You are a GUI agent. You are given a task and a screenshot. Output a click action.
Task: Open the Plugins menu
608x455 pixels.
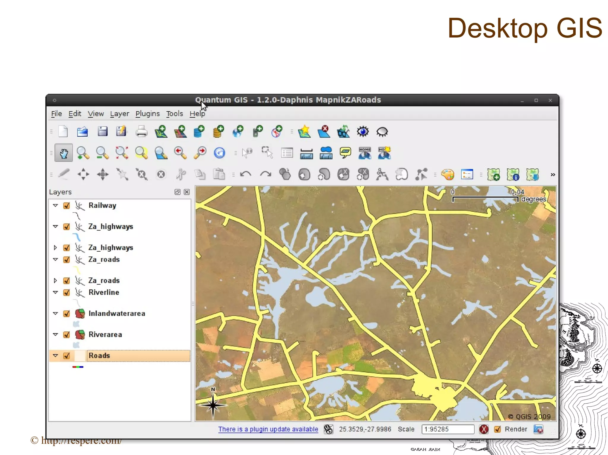147,114
